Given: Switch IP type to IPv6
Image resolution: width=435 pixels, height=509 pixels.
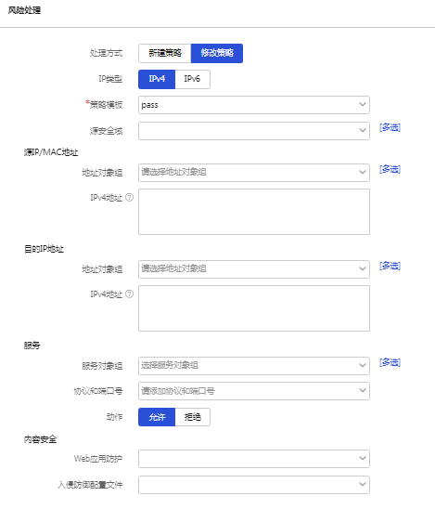Looking at the screenshot, I should [192, 79].
